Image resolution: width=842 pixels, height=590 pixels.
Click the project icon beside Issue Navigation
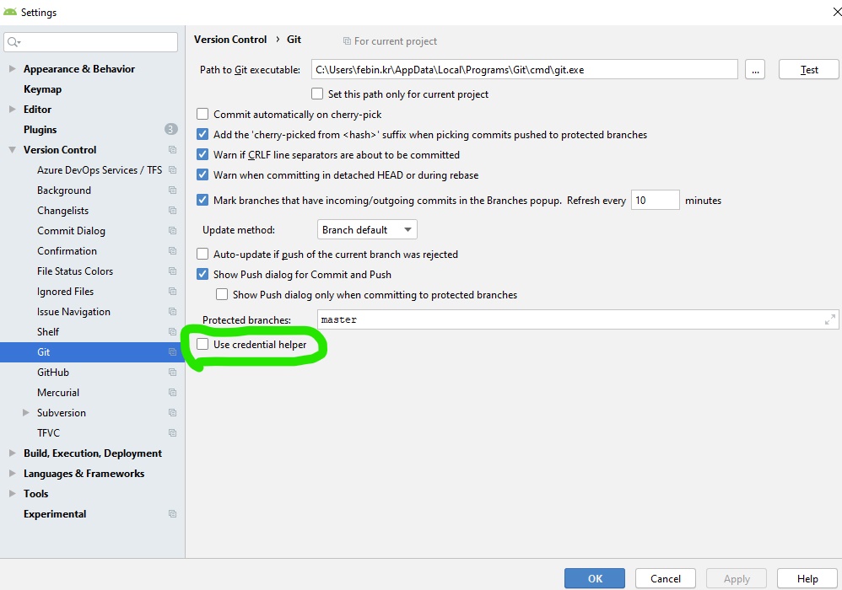(172, 312)
